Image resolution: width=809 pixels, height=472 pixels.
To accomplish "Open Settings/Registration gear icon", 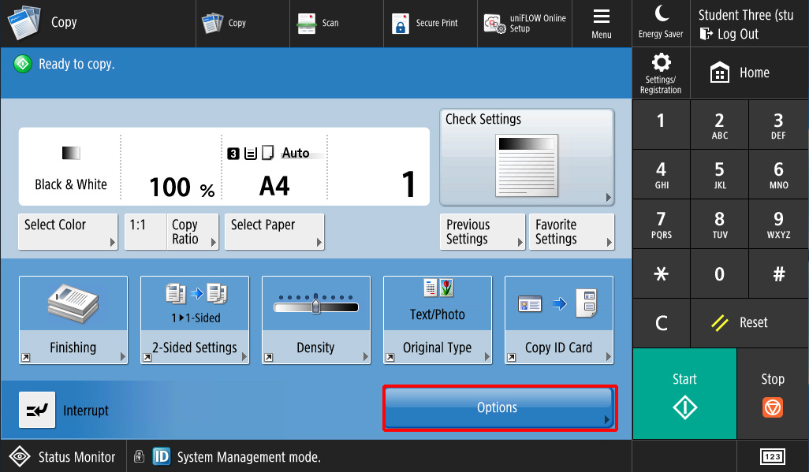I will pyautogui.click(x=661, y=72).
